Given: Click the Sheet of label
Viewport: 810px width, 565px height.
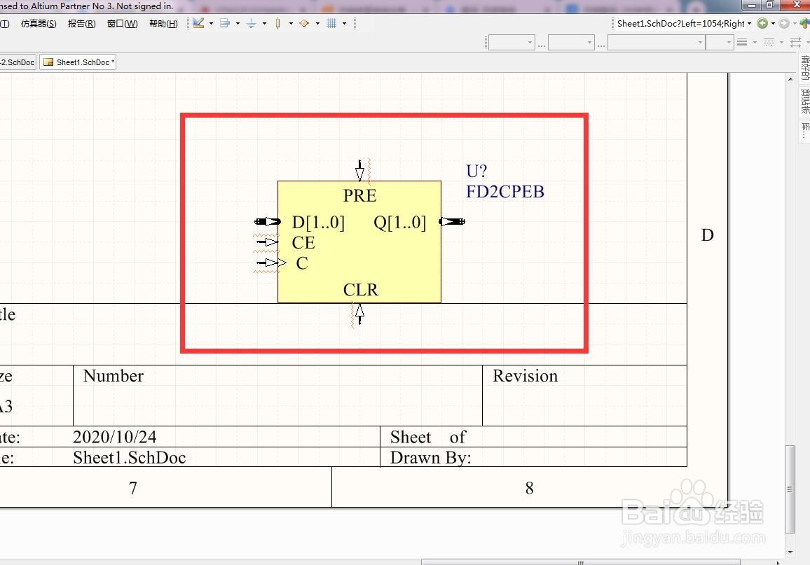Looking at the screenshot, I should pos(427,437).
